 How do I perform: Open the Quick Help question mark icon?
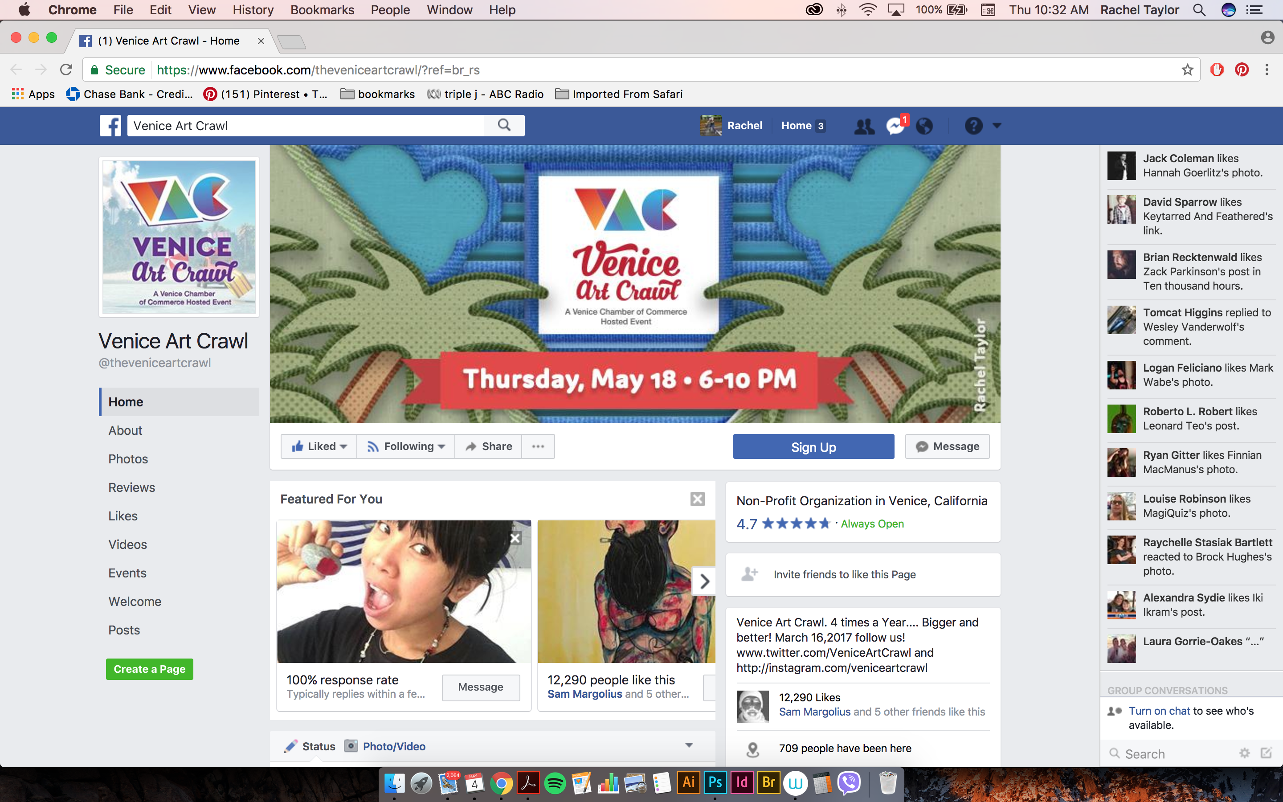coord(973,126)
